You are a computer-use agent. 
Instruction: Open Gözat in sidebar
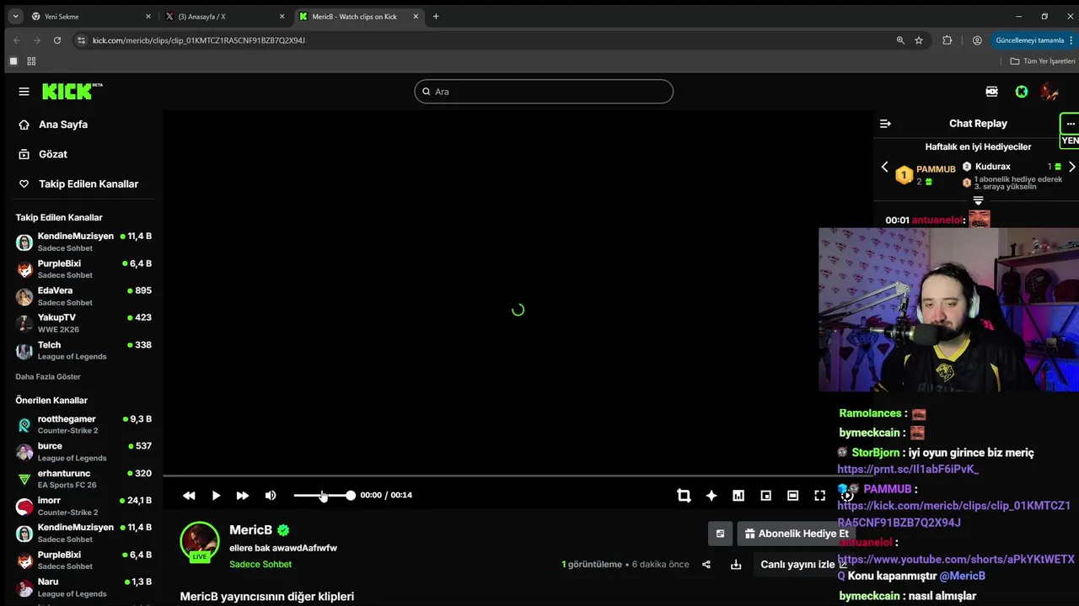tap(52, 154)
